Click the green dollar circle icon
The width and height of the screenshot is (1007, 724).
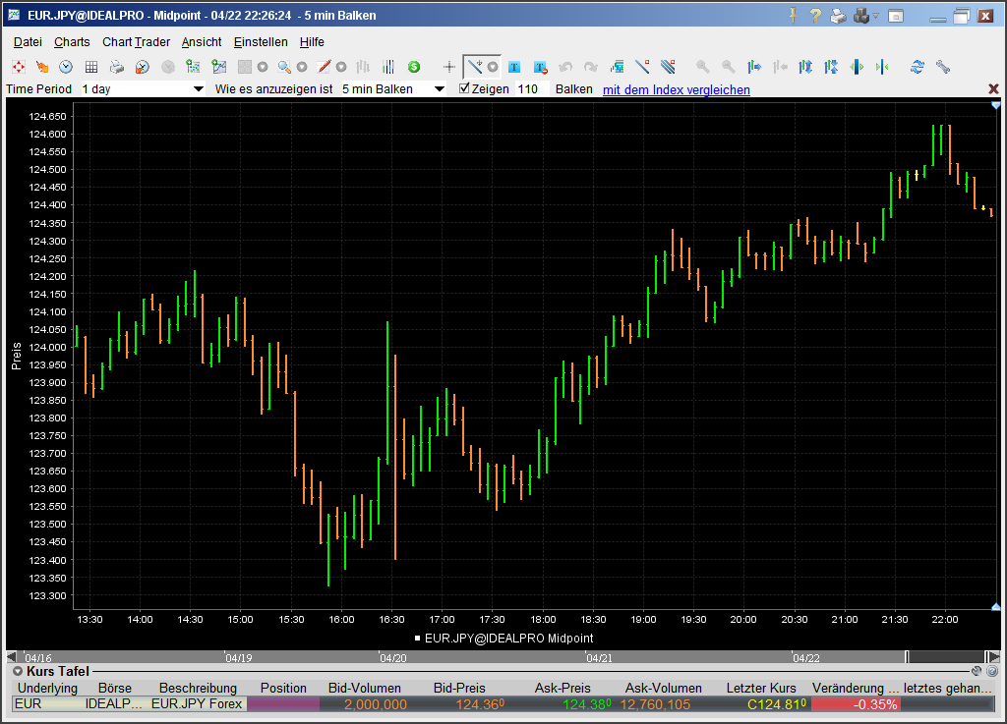[x=414, y=67]
